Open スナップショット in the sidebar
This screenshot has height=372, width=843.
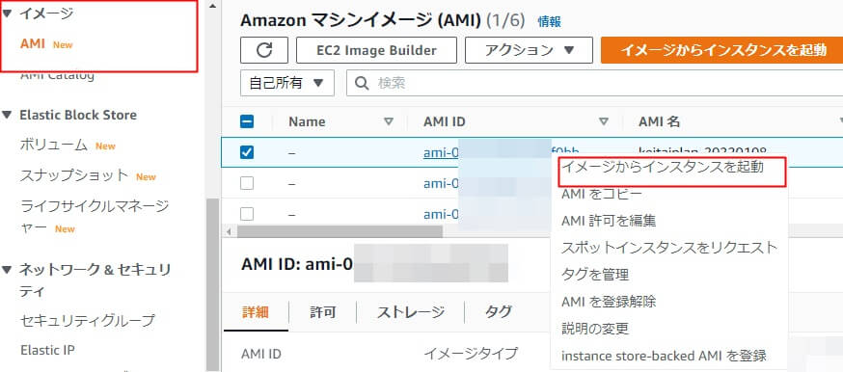[74, 176]
